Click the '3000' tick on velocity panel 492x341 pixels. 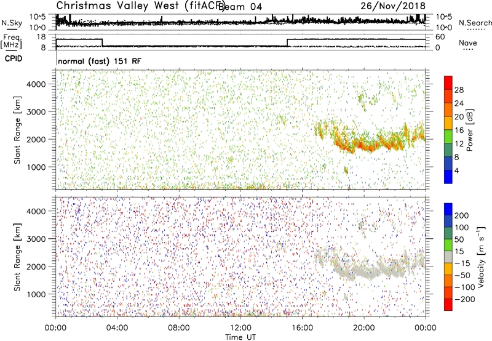pos(36,239)
